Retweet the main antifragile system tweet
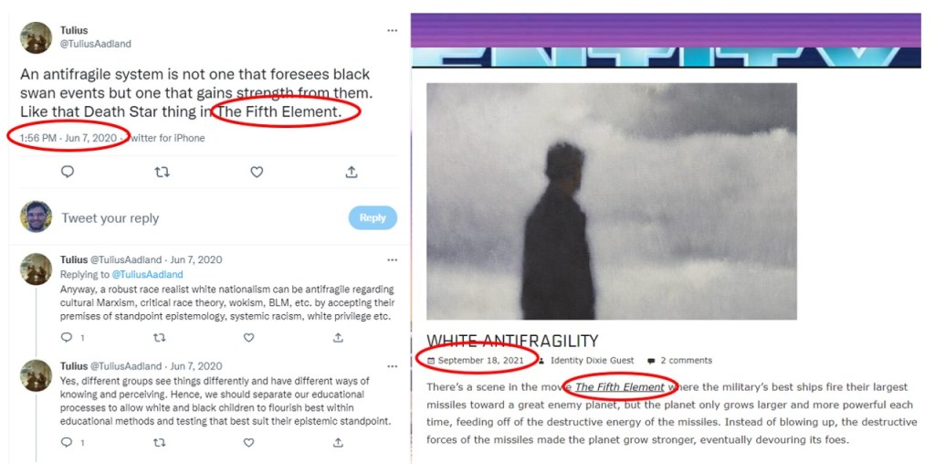 tap(162, 172)
